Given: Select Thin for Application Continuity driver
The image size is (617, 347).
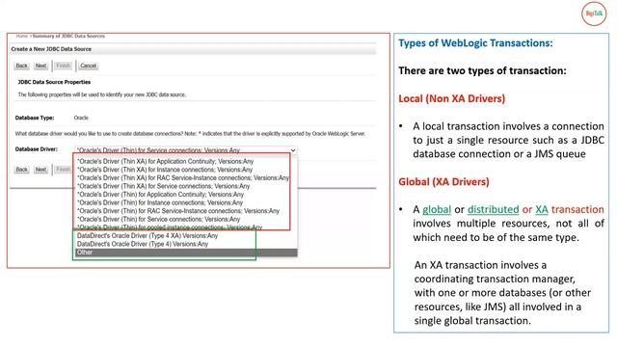Looking at the screenshot, I should (x=161, y=195).
